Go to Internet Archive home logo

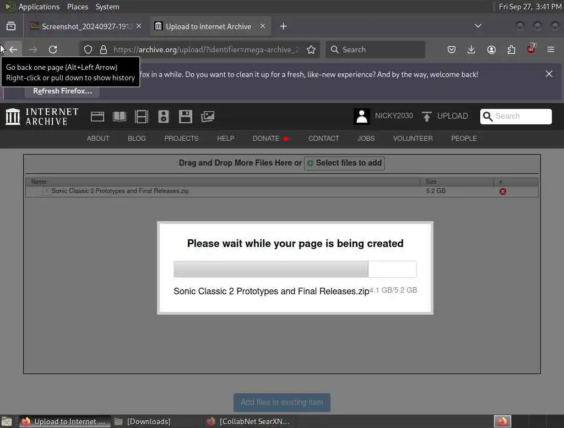[42, 117]
